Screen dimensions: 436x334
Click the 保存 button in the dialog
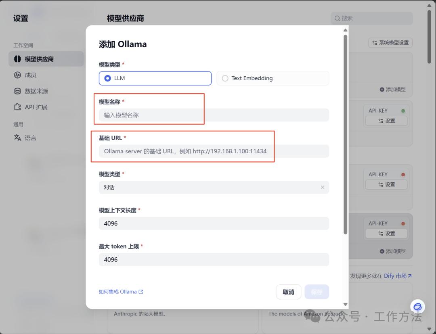[317, 292]
